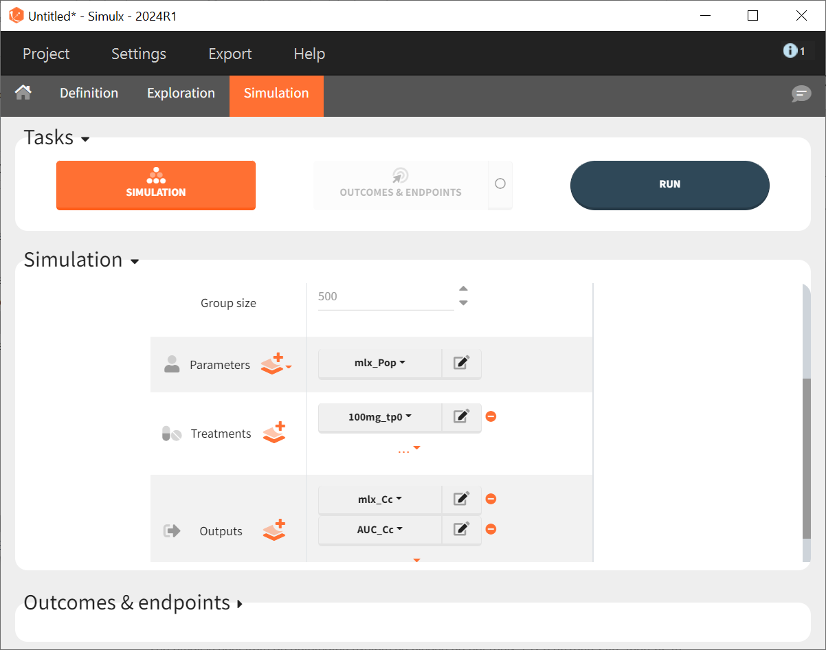Open the Export menu

[x=230, y=54]
